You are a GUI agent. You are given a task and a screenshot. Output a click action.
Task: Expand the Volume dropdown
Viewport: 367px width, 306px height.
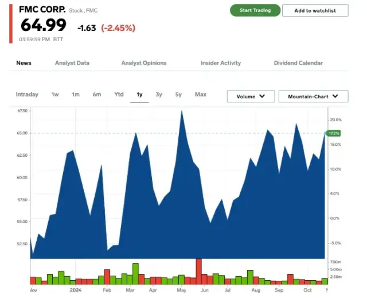tap(251, 97)
